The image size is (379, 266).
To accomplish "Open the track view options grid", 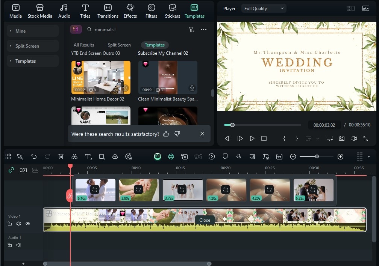I will [x=360, y=156].
